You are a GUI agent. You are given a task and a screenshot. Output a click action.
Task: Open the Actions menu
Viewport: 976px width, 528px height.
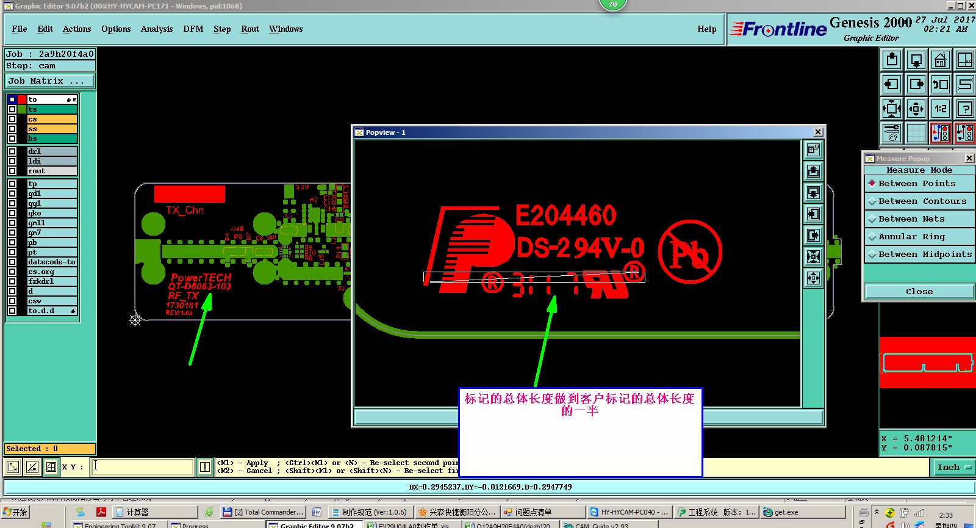click(77, 29)
